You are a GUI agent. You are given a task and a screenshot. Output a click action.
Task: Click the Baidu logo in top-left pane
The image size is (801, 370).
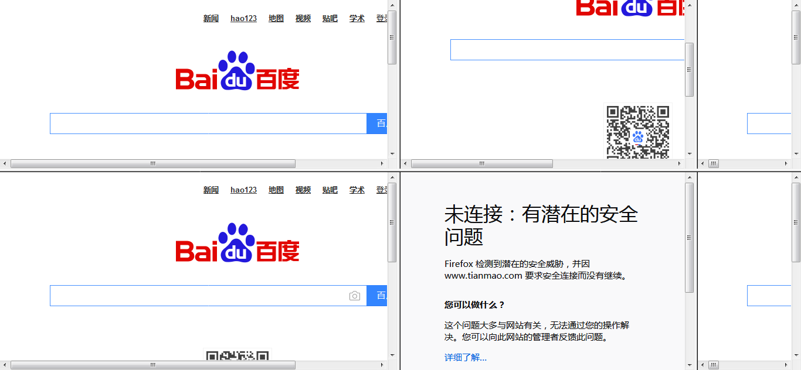click(237, 71)
